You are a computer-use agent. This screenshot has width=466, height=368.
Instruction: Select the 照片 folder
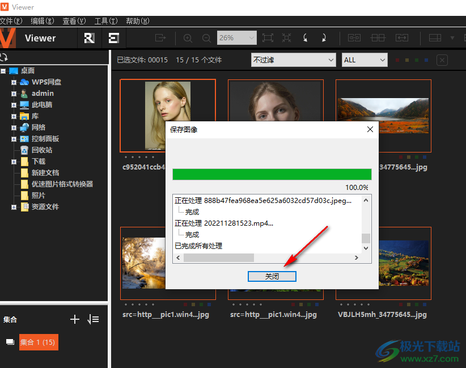39,195
